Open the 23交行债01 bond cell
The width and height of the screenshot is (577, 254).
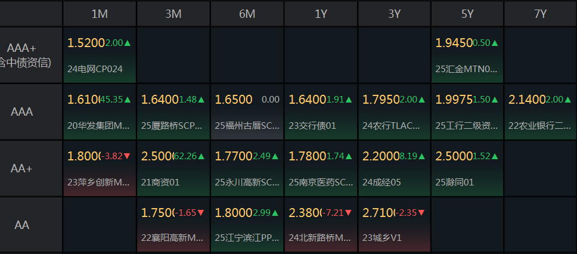click(x=321, y=112)
